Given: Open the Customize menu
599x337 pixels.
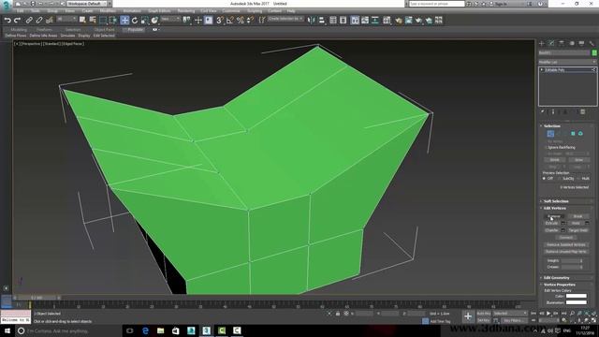Looking at the screenshot, I should pyautogui.click(x=231, y=11).
